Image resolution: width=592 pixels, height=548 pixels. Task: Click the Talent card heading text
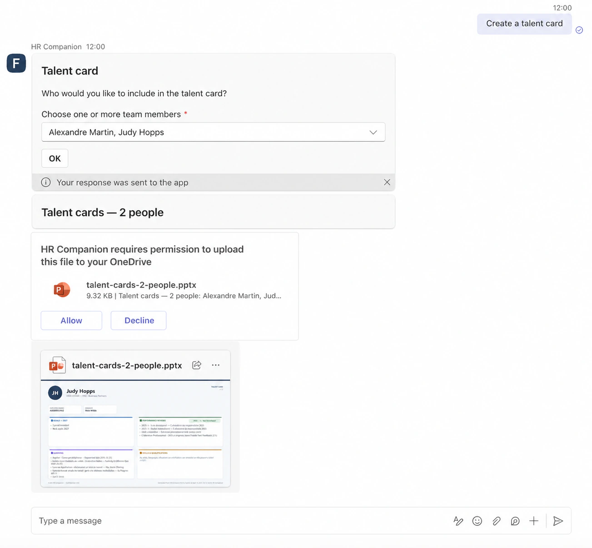click(x=70, y=71)
